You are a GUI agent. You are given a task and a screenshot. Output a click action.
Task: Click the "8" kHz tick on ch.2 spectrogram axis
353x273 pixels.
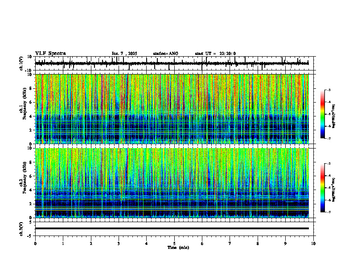[x=31, y=162]
